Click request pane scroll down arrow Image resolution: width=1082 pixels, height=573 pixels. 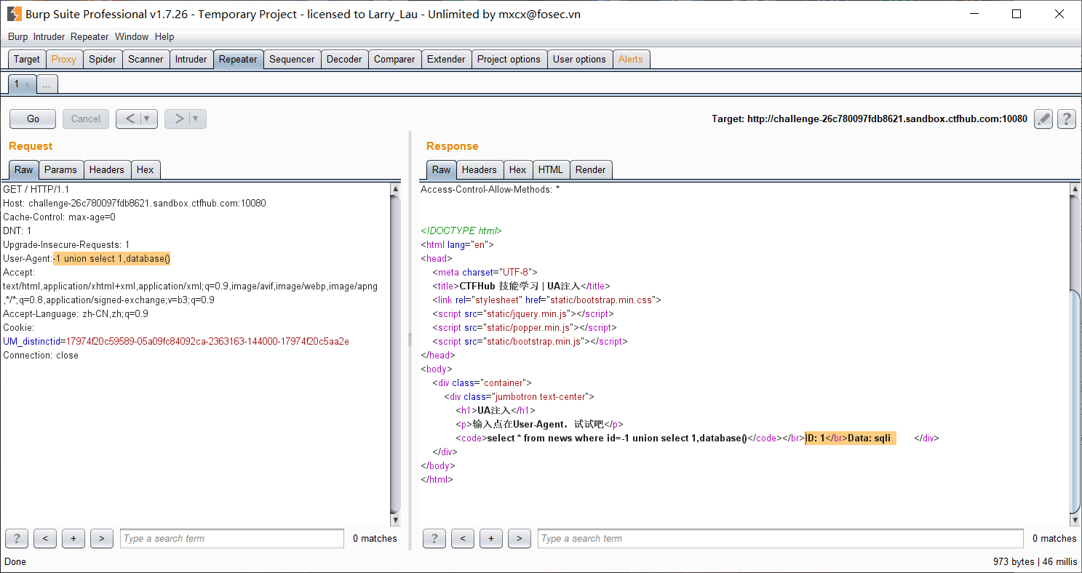point(395,520)
